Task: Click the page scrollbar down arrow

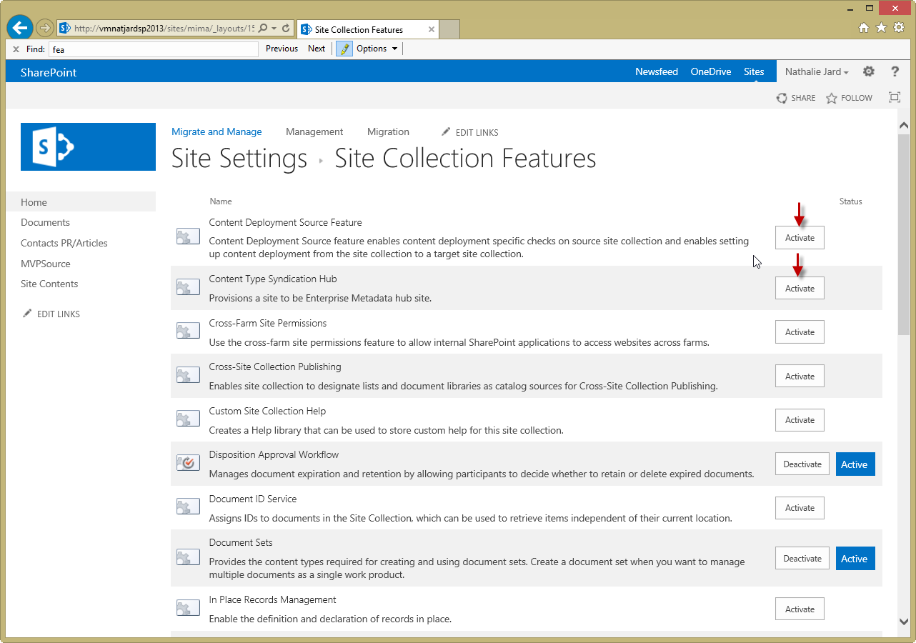Action: coord(904,622)
